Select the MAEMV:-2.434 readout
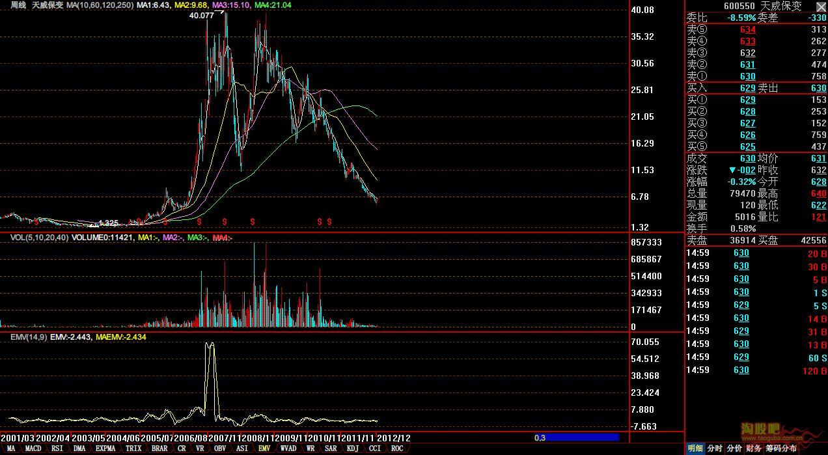 pos(120,337)
